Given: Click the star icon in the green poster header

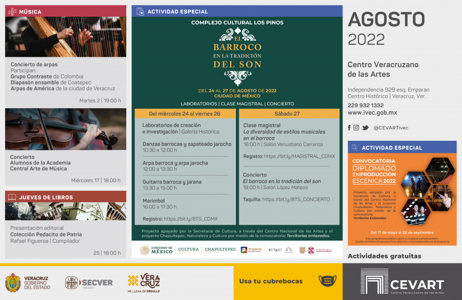Looking at the screenshot, I should 140,12.
